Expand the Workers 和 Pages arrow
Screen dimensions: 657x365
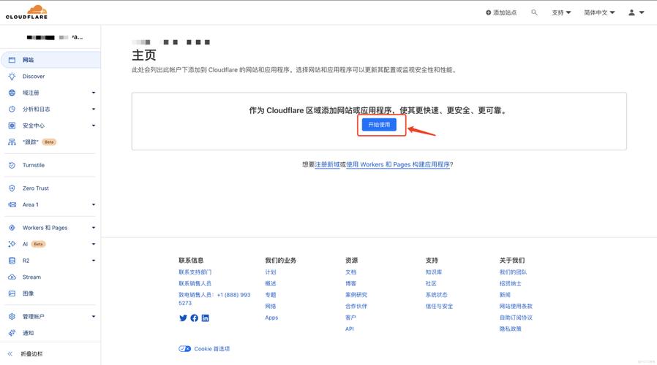pyautogui.click(x=94, y=228)
